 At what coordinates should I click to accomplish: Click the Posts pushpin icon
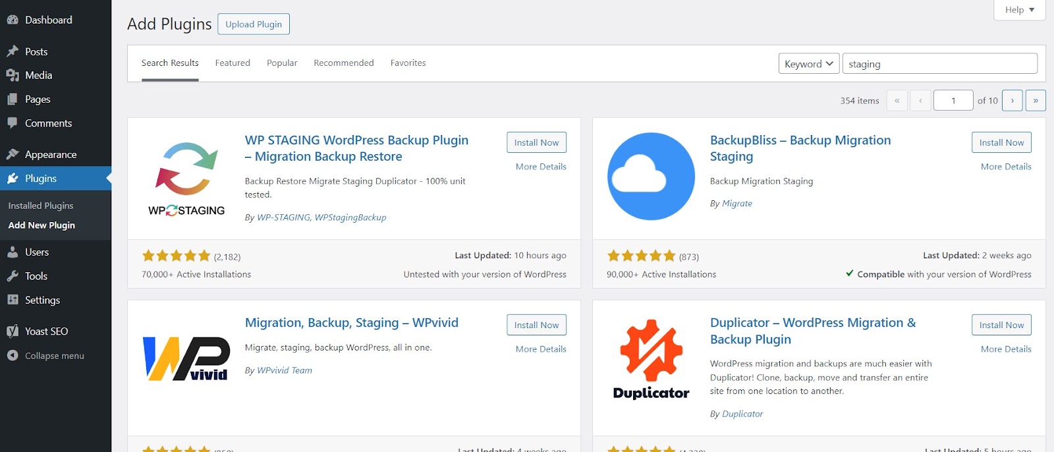(13, 51)
